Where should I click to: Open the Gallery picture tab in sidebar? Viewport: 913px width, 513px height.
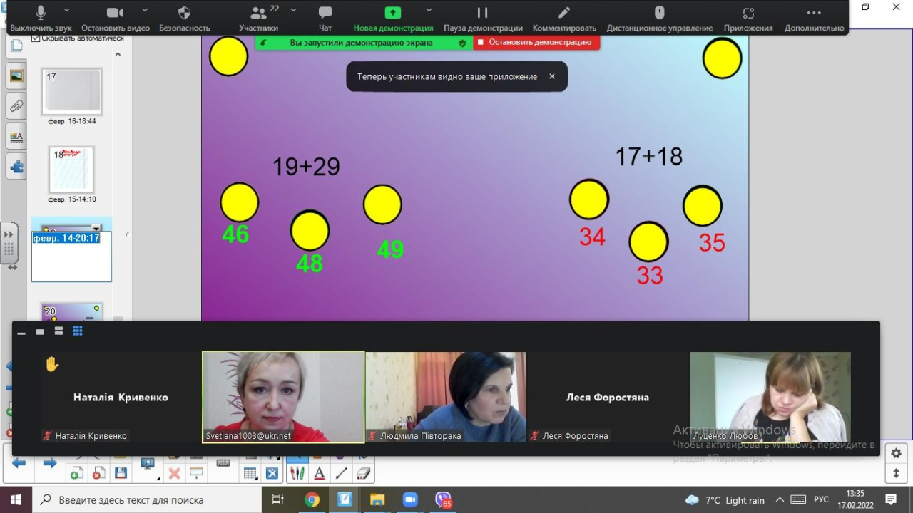coord(16,76)
